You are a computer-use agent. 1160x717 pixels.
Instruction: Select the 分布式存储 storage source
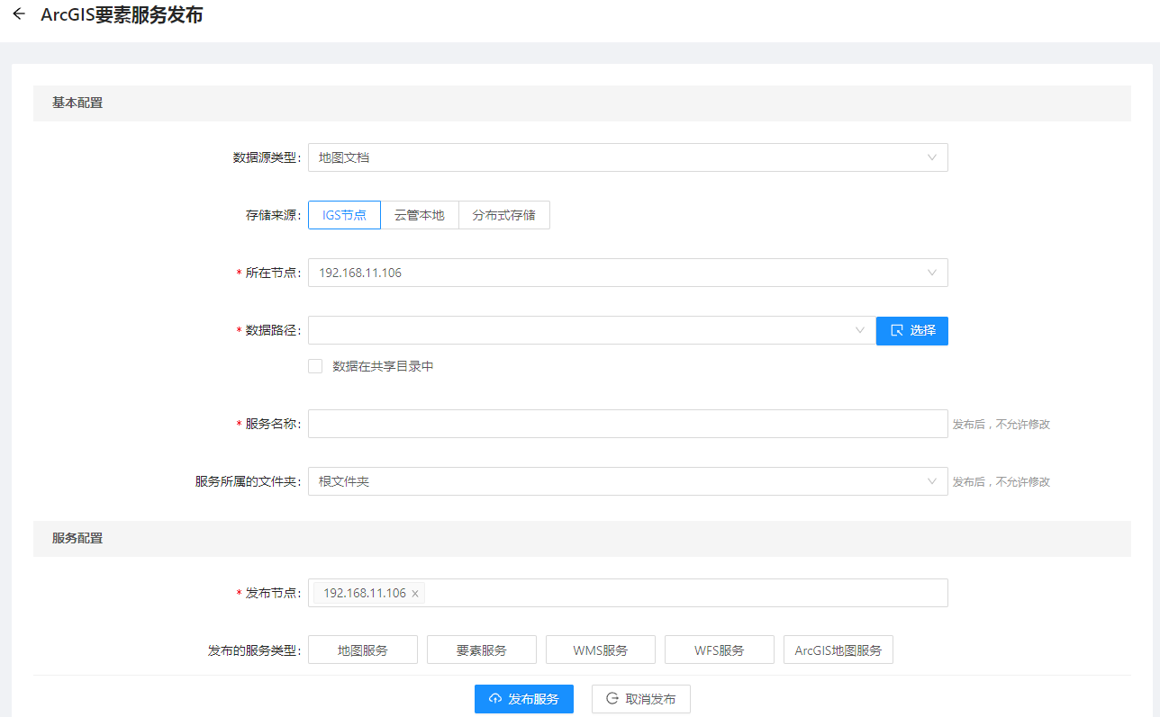pyautogui.click(x=504, y=215)
